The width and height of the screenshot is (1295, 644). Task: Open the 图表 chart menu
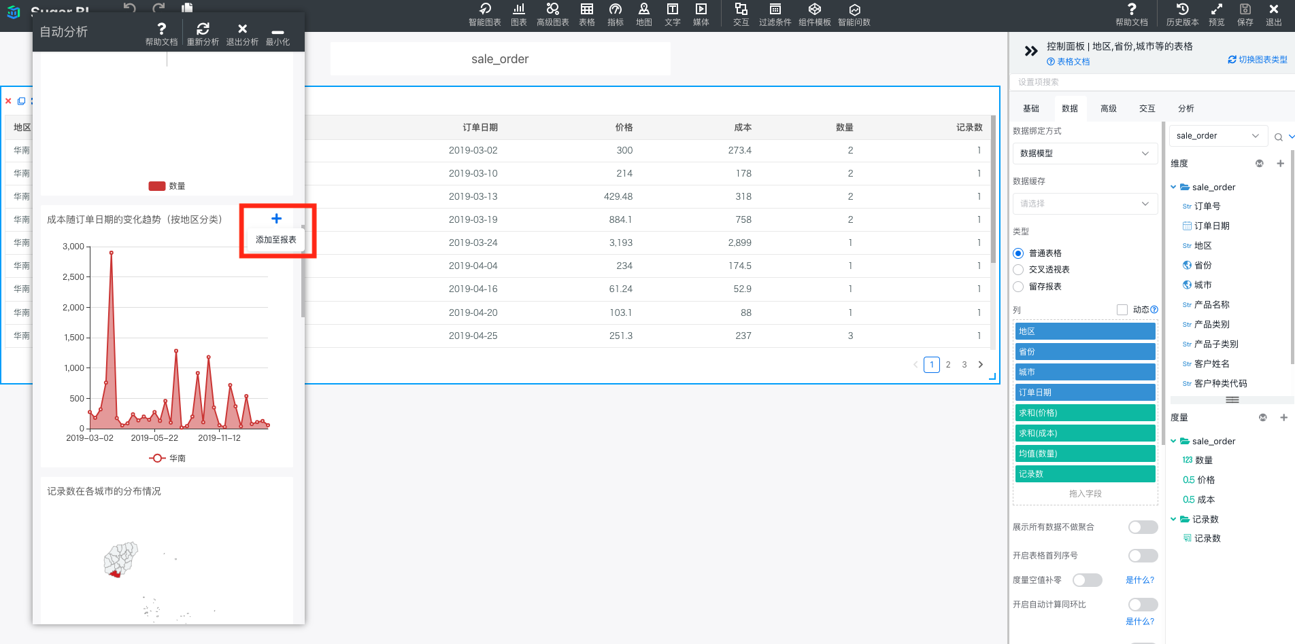519,14
